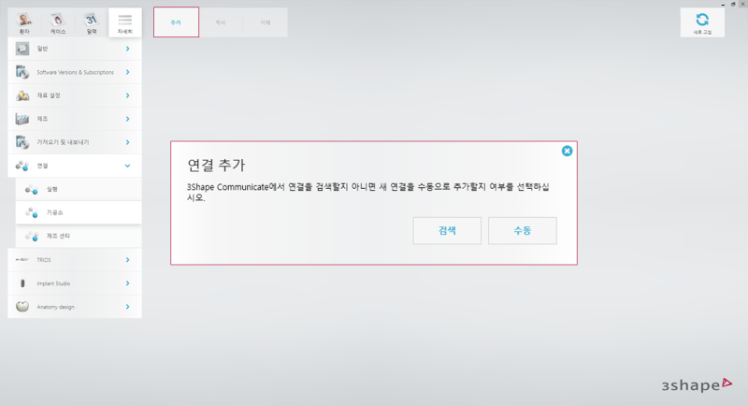Expand the 제조 section chevron
Image resolution: width=748 pixels, height=406 pixels.
pyautogui.click(x=128, y=119)
